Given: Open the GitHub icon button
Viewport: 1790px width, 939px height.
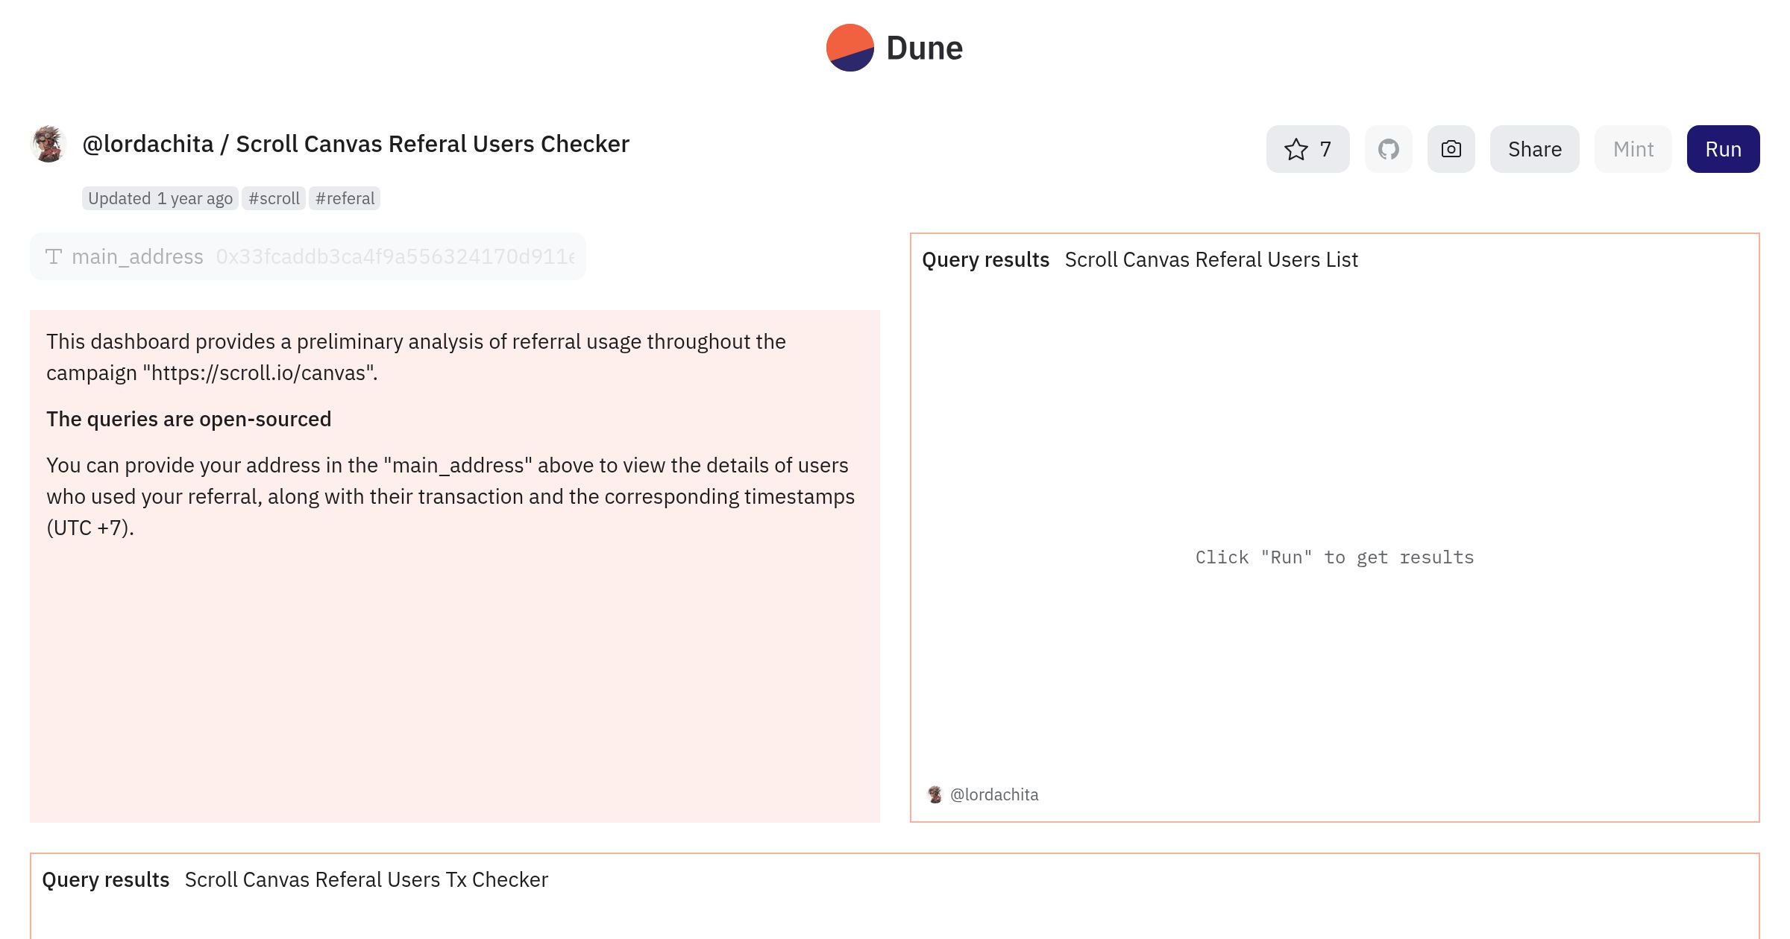Looking at the screenshot, I should coord(1388,149).
